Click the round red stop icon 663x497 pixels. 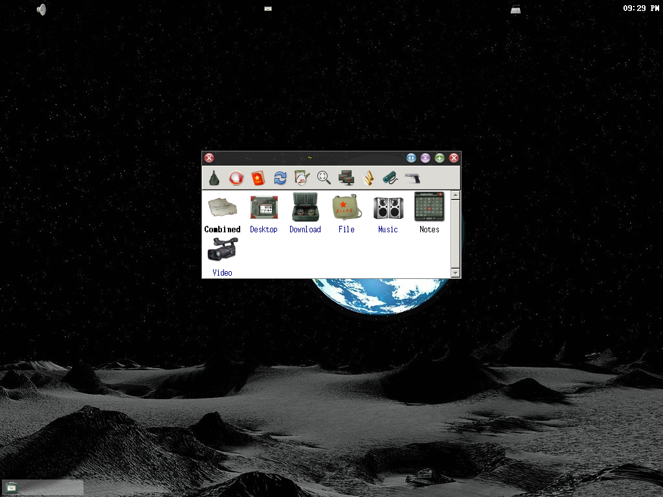pyautogui.click(x=236, y=178)
